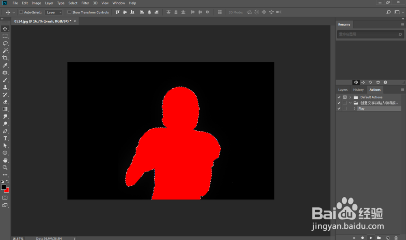
Task: Delete the selected action
Action: point(396,238)
